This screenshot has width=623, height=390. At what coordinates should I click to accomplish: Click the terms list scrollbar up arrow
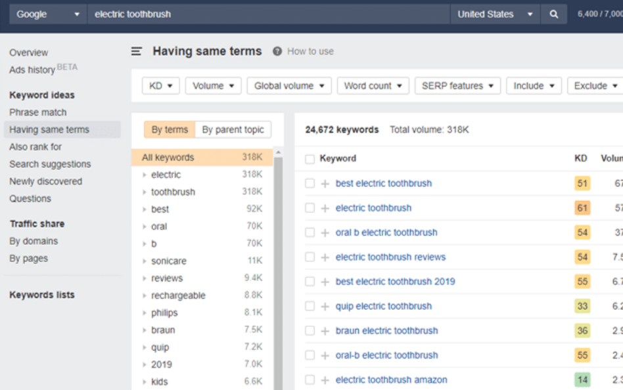pyautogui.click(x=278, y=152)
